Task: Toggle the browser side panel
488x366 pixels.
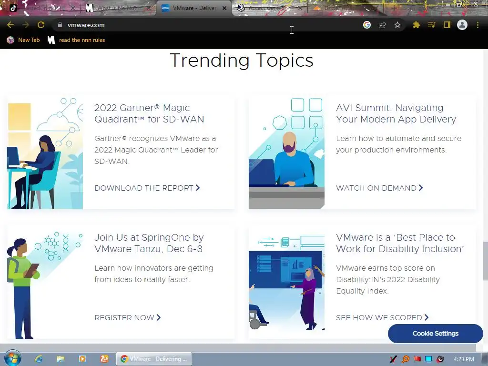Action: point(447,25)
